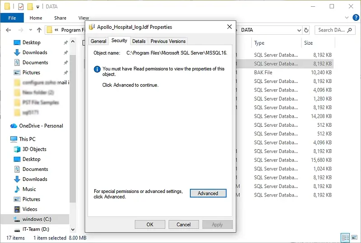Switch to details view layout icon

pos(345,238)
